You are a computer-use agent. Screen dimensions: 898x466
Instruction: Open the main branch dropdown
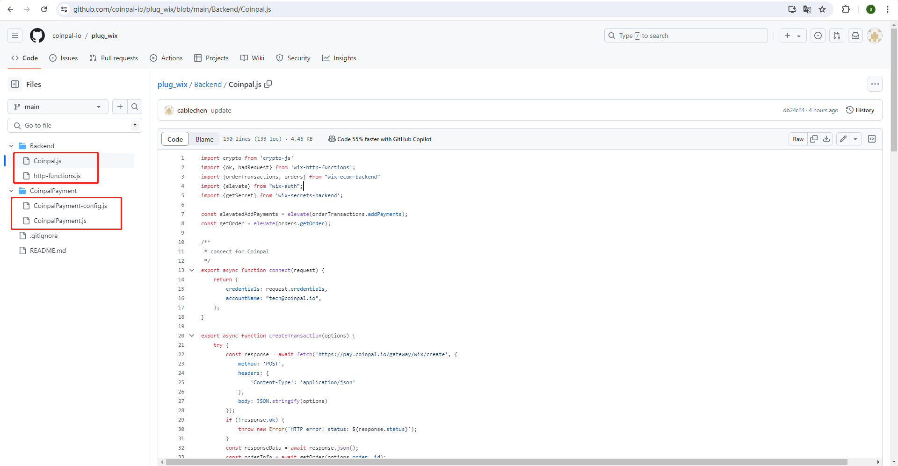click(58, 107)
